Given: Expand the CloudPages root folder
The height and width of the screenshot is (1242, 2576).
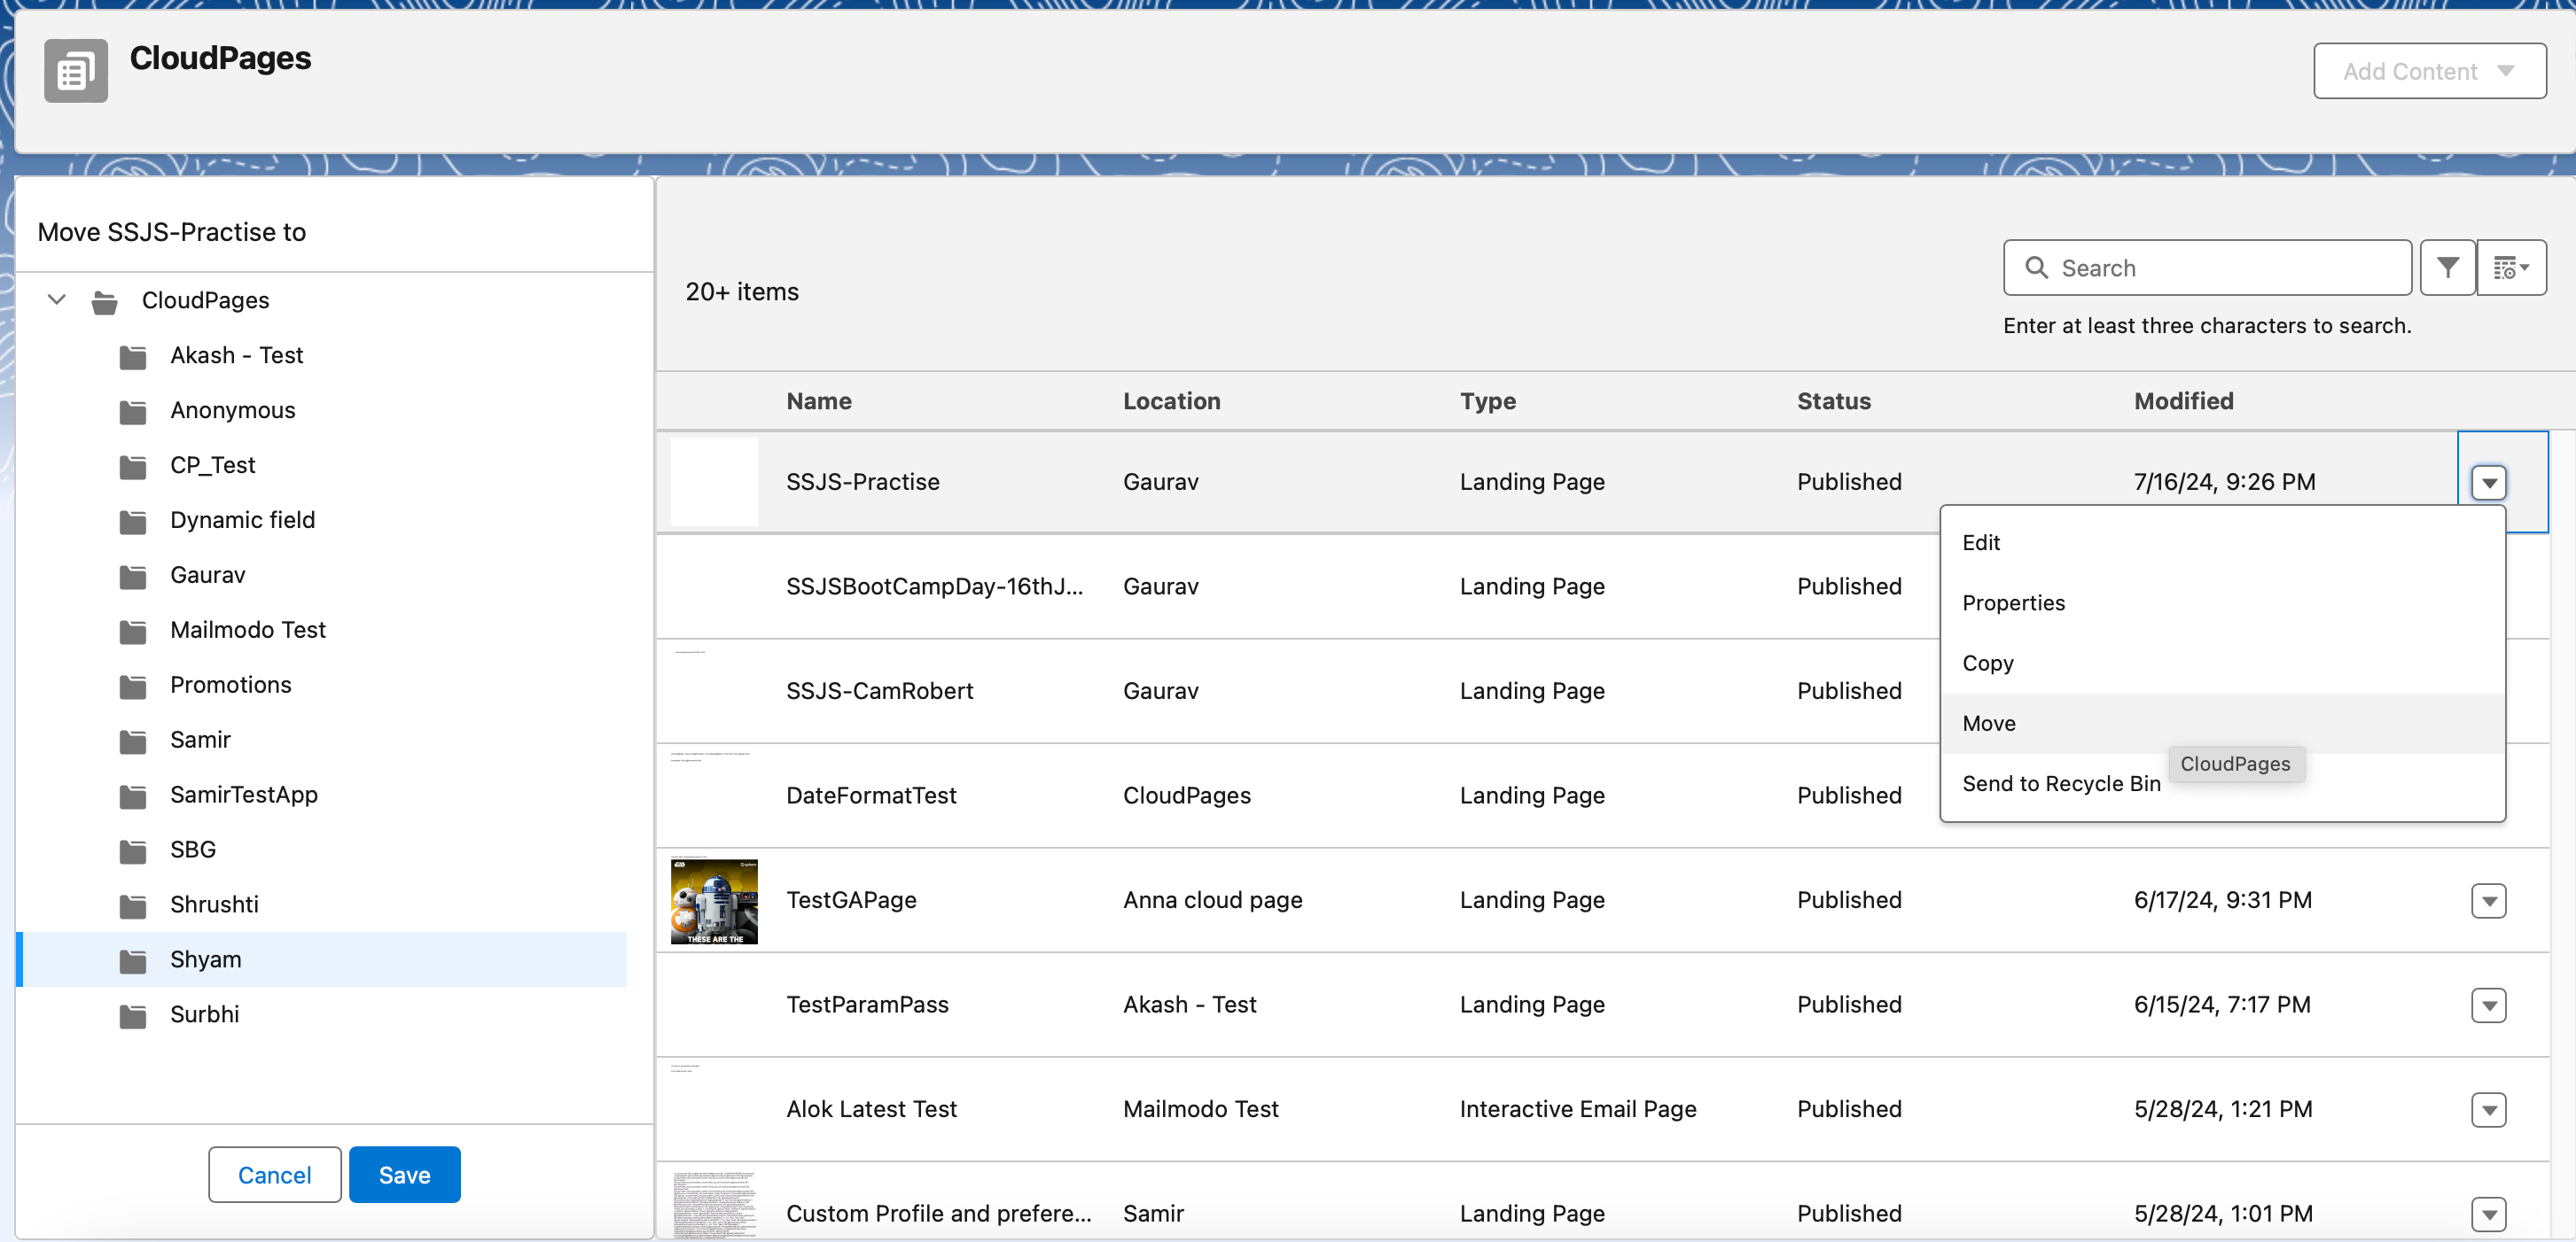Looking at the screenshot, I should click(x=59, y=299).
